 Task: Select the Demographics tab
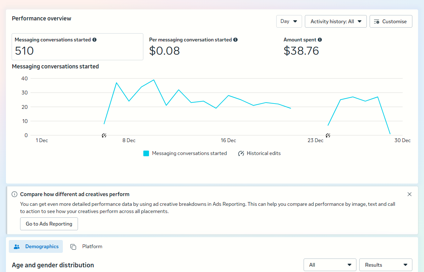[x=41, y=247]
